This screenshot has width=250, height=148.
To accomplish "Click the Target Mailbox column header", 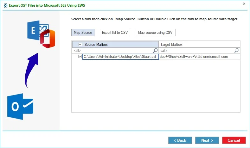I will click(199, 45).
